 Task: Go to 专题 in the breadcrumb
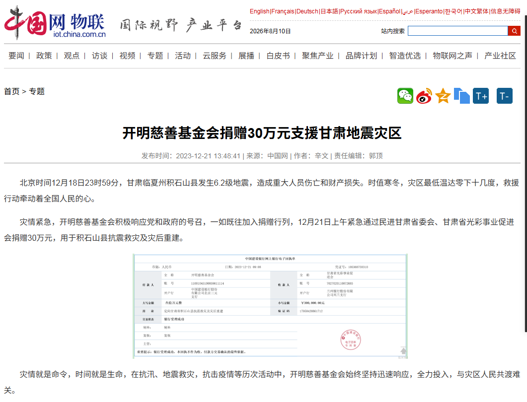point(37,91)
